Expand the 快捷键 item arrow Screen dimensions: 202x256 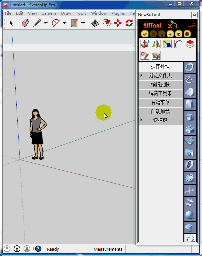(141, 120)
